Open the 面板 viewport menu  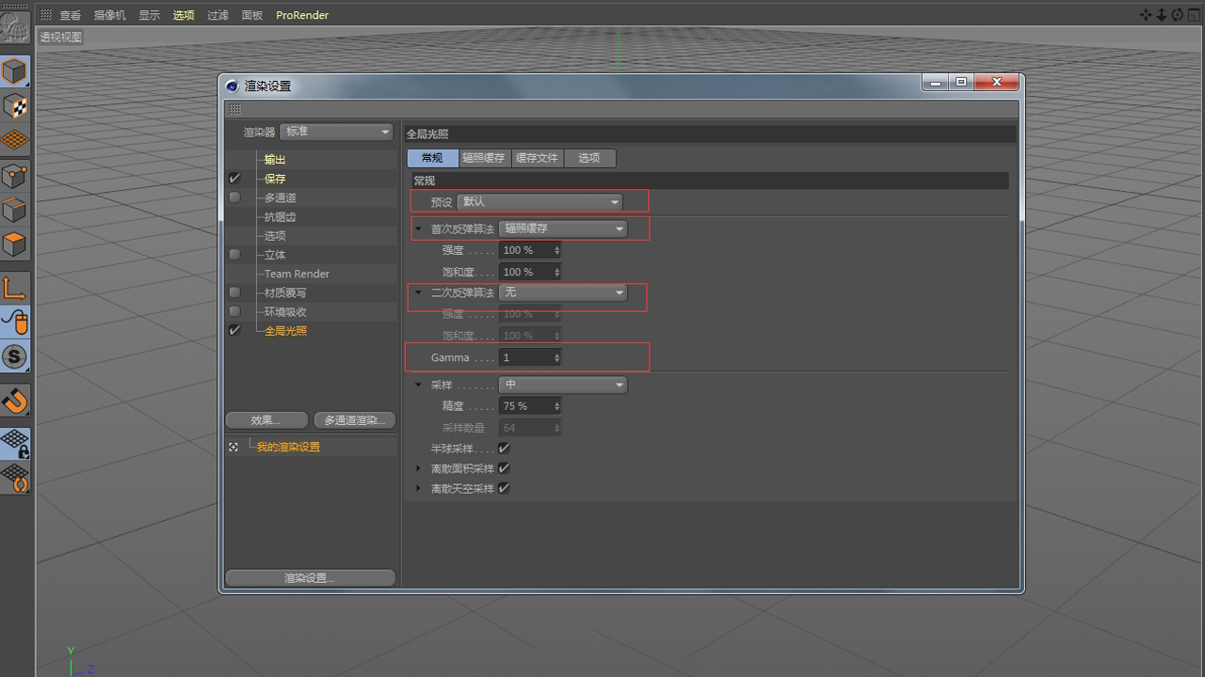pos(252,15)
